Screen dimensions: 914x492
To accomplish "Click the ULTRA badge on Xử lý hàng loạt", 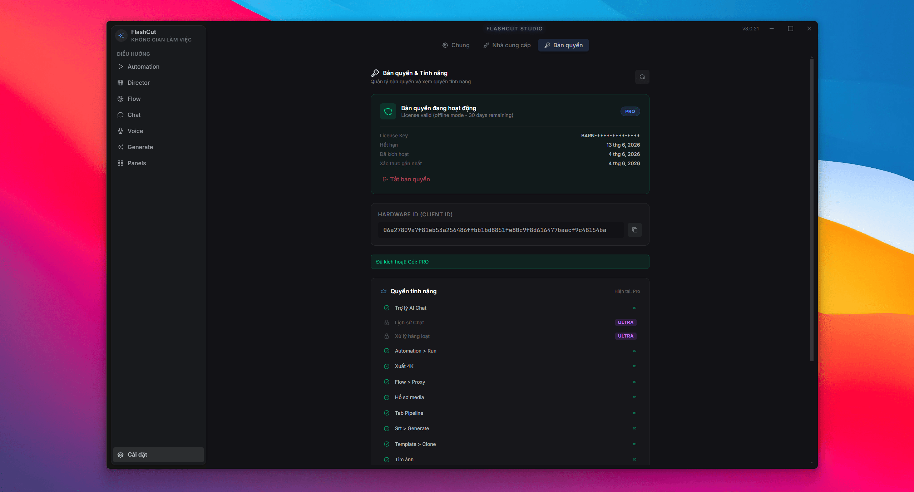I will [x=626, y=336].
